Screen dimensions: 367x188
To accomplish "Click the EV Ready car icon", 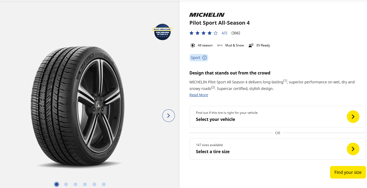I will pyautogui.click(x=251, y=45).
